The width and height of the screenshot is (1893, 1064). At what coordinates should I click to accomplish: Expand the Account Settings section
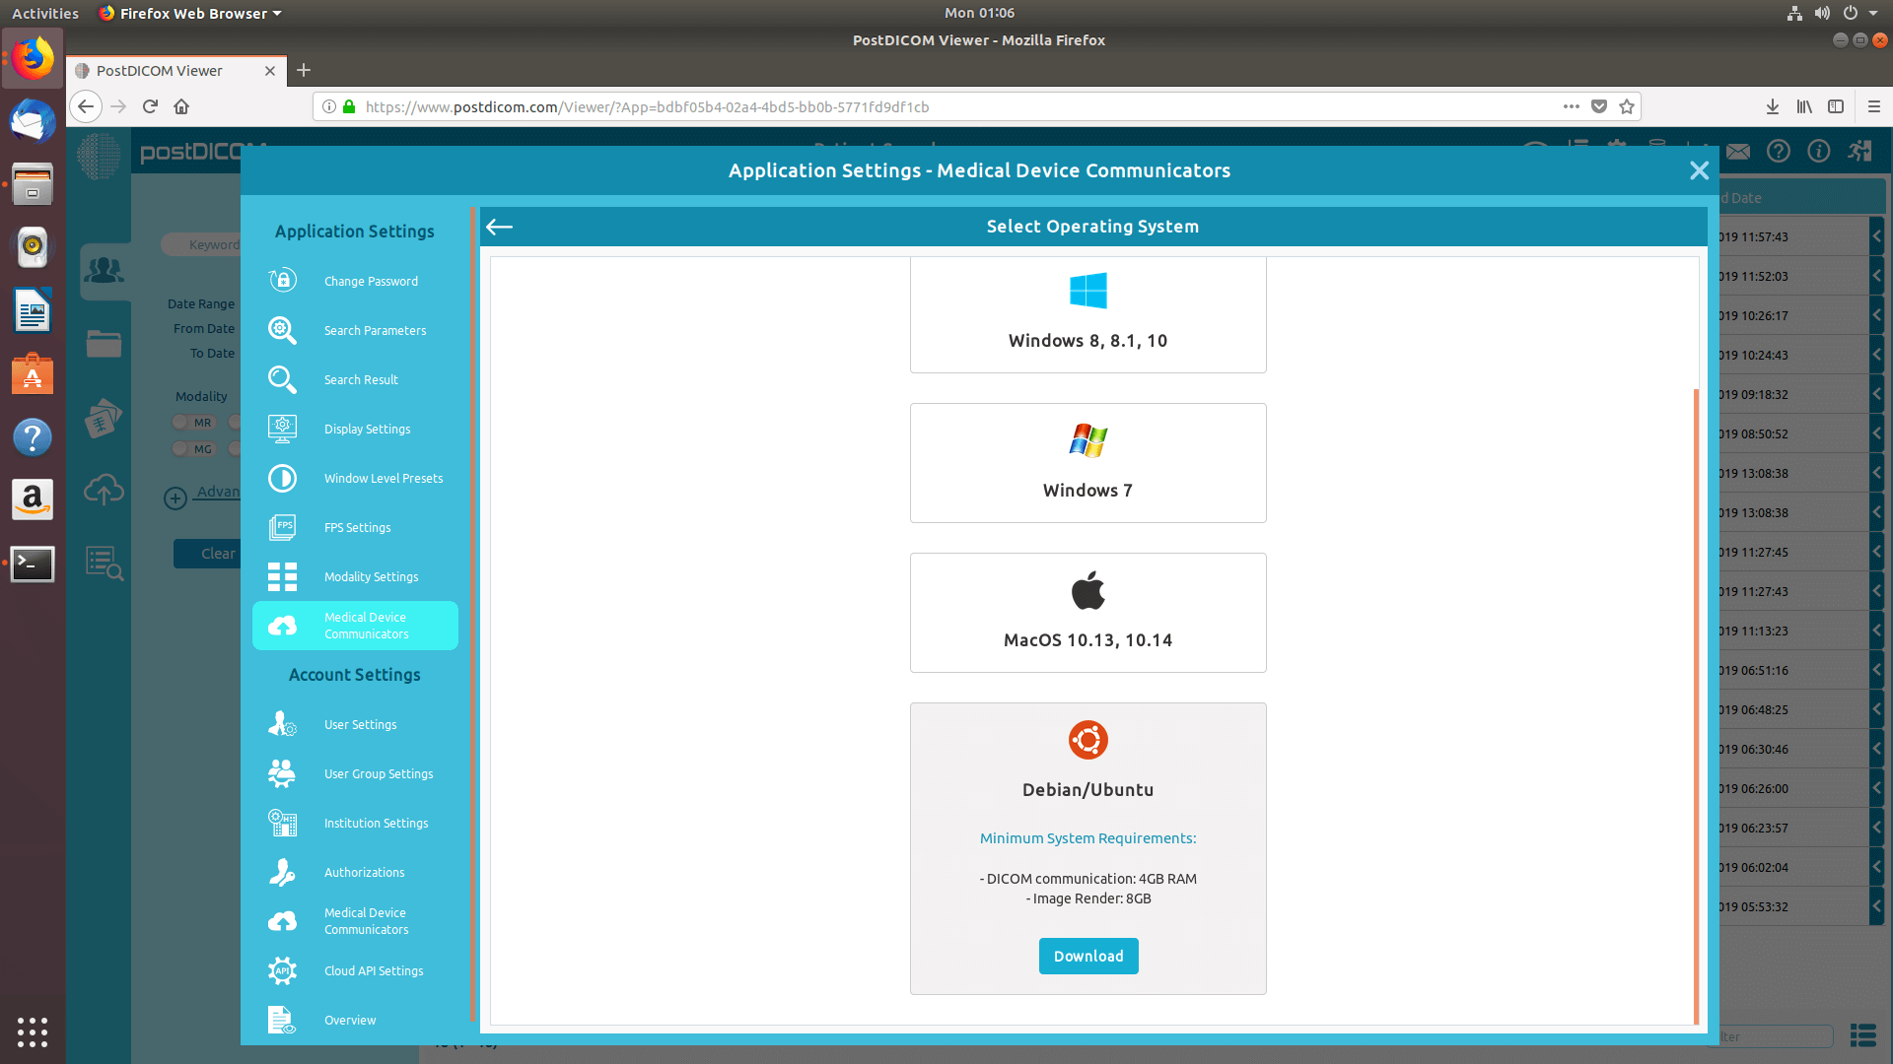click(x=354, y=674)
